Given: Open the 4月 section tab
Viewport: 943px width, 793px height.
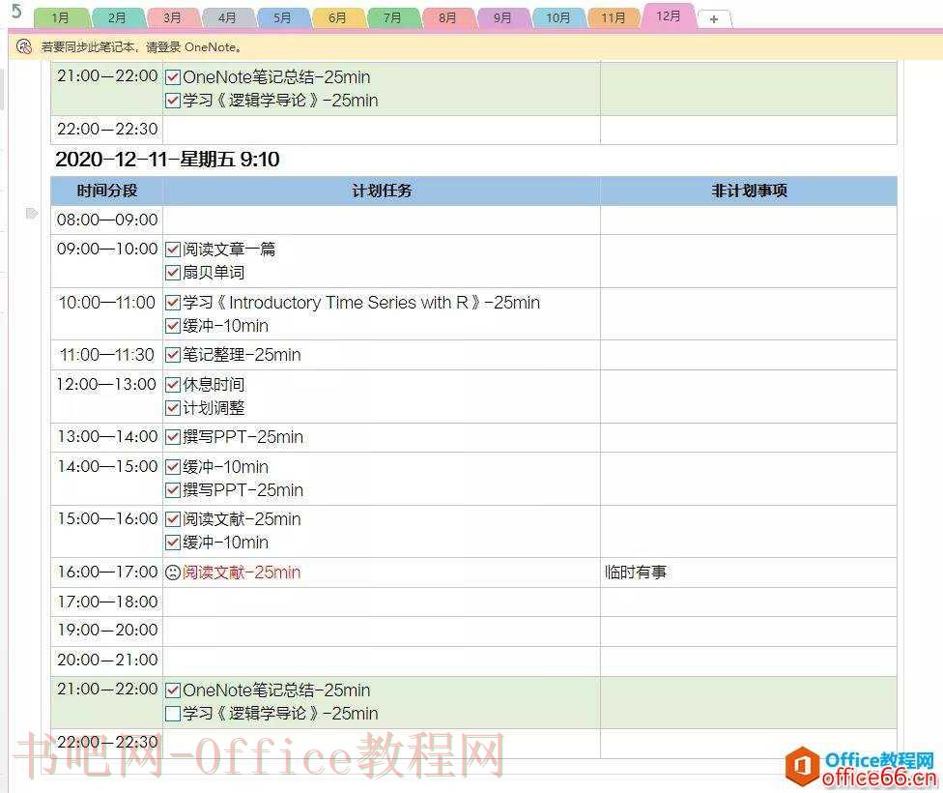Looking at the screenshot, I should pyautogui.click(x=227, y=17).
